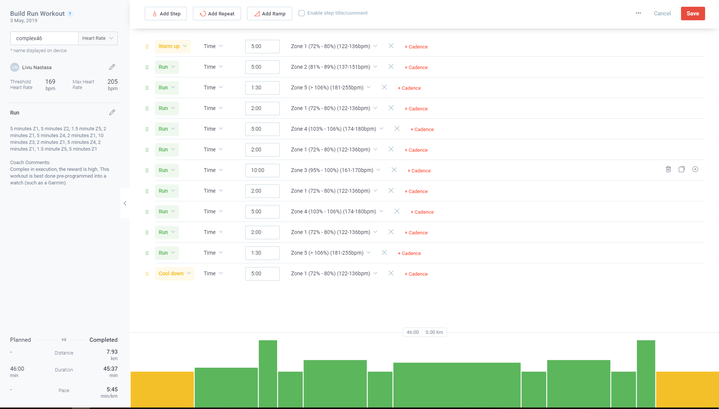Click the pencil icon next to Liviu Nastasa

click(112, 67)
